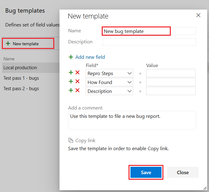Open Test pass 1 - bugs template
Image resolution: width=209 pixels, height=192 pixels.
[21, 78]
